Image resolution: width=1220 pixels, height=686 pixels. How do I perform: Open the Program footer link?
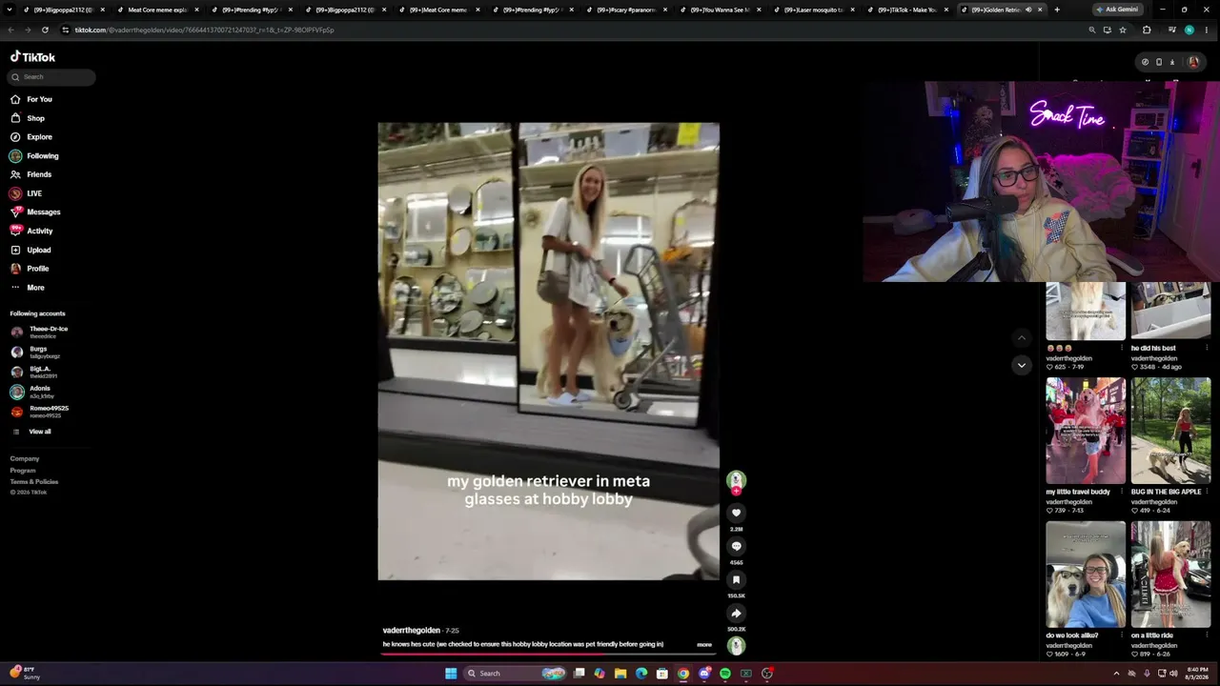click(x=23, y=471)
